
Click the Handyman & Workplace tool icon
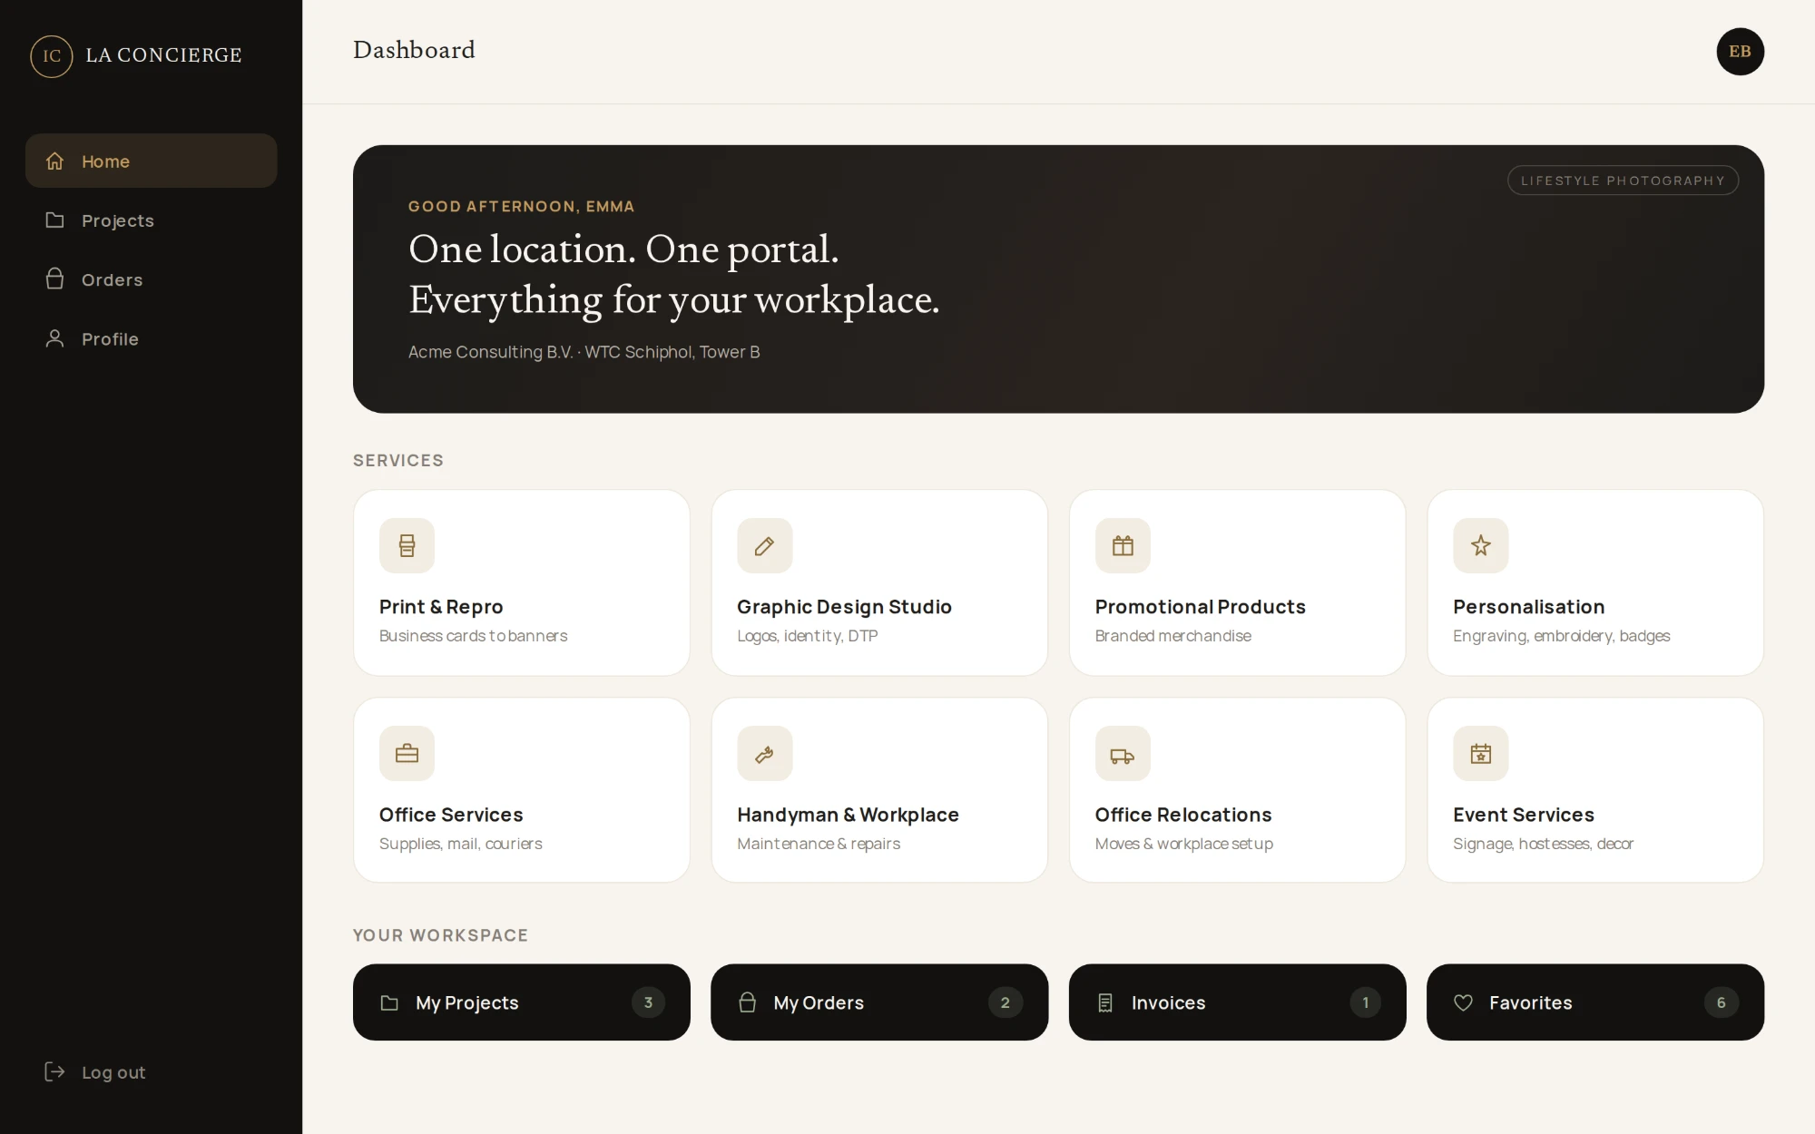point(764,753)
